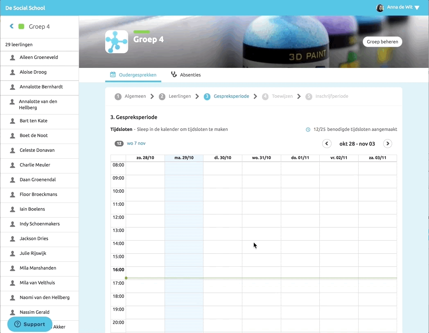The width and height of the screenshot is (429, 333).
Task: Go to step 2 Leerlingen
Action: [x=175, y=97]
